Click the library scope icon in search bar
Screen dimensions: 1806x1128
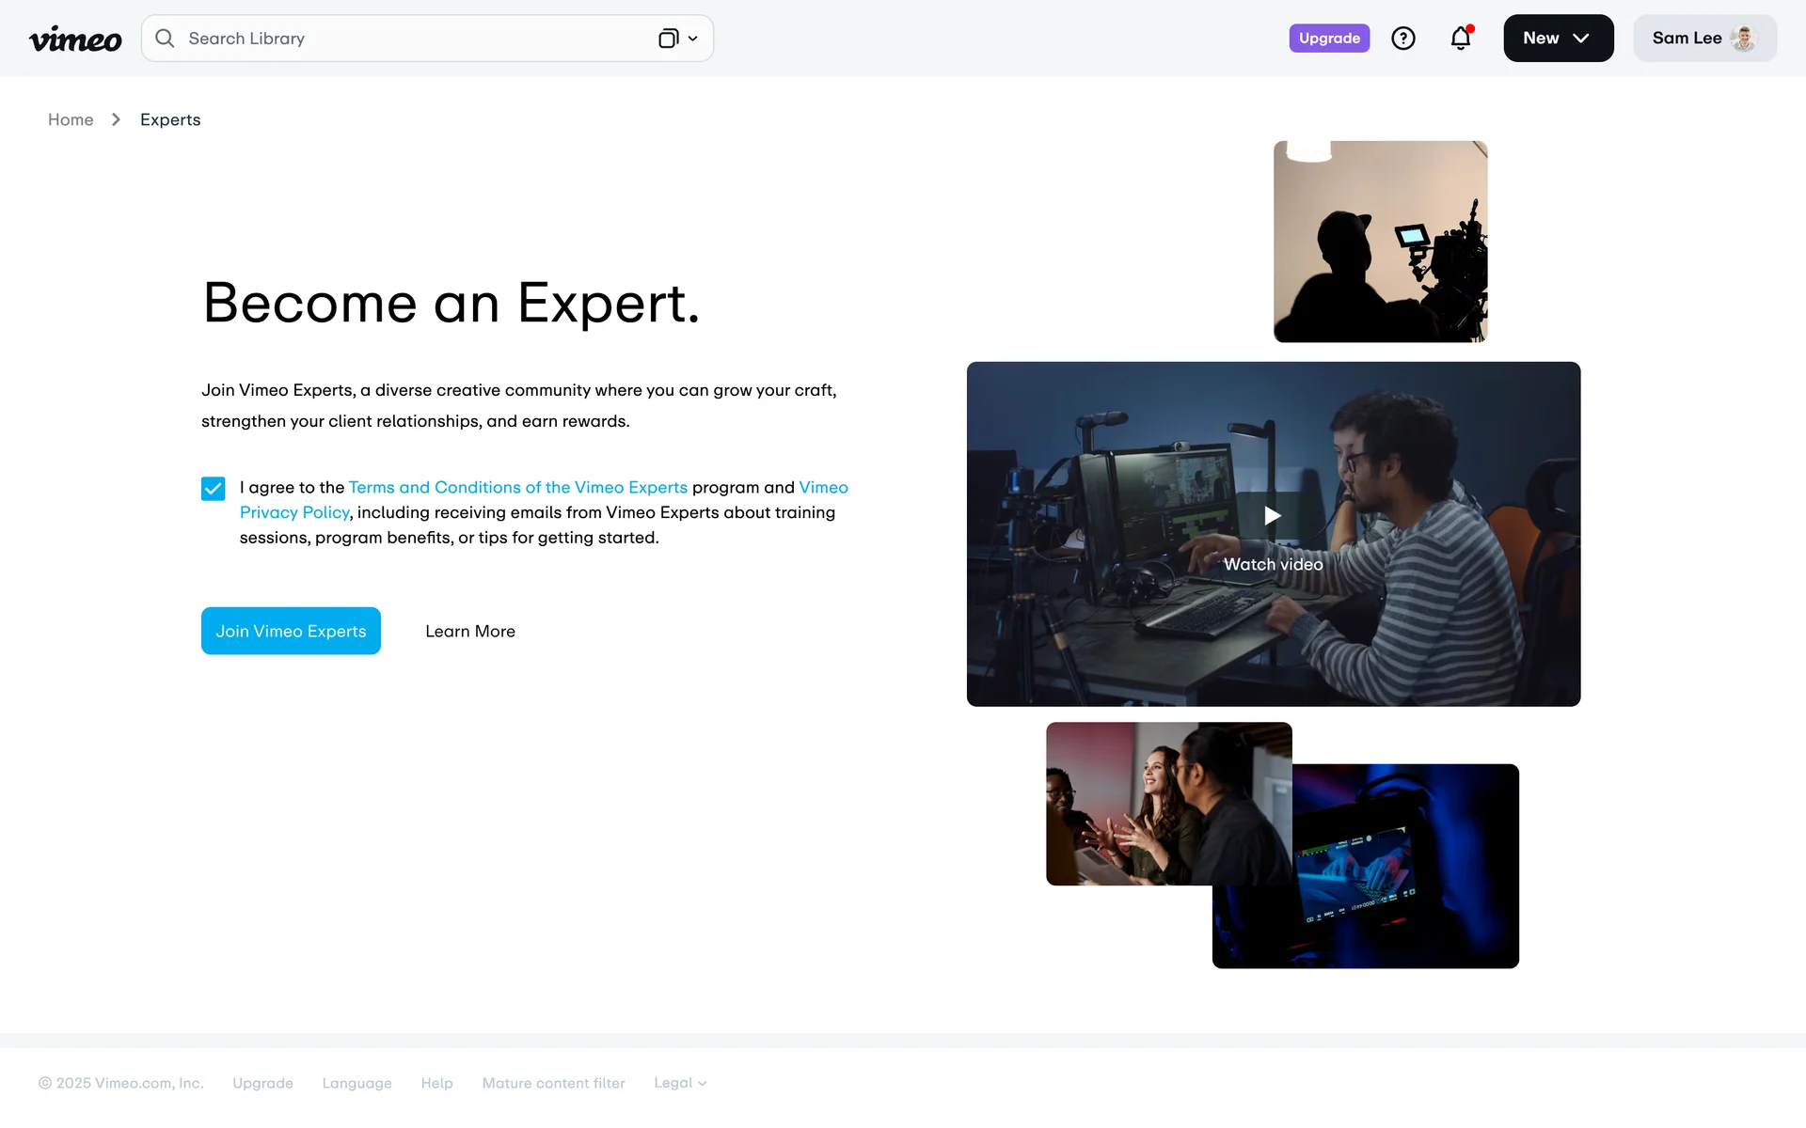[x=668, y=39]
